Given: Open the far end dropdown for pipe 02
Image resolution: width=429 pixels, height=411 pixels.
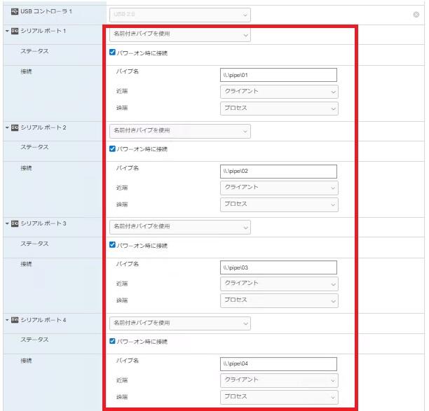Looking at the screenshot, I should (278, 204).
